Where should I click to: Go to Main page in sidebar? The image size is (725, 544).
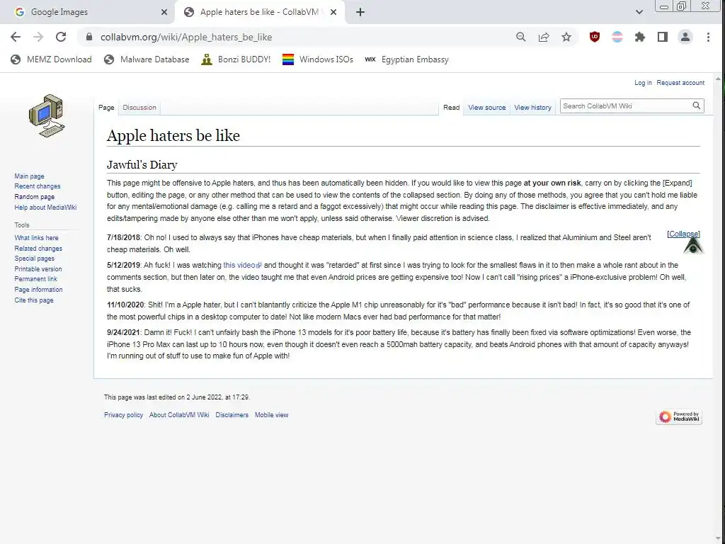(29, 176)
